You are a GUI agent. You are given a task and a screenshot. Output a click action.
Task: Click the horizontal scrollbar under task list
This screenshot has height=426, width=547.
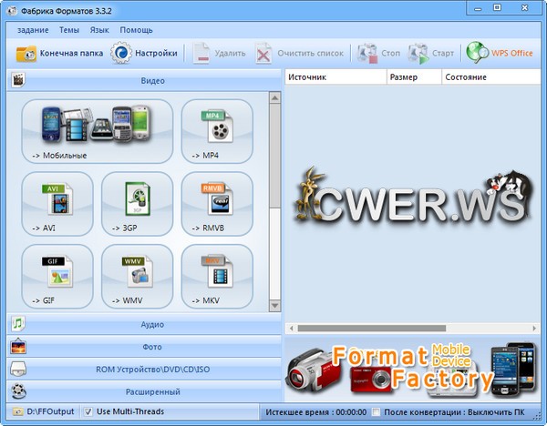pos(383,328)
